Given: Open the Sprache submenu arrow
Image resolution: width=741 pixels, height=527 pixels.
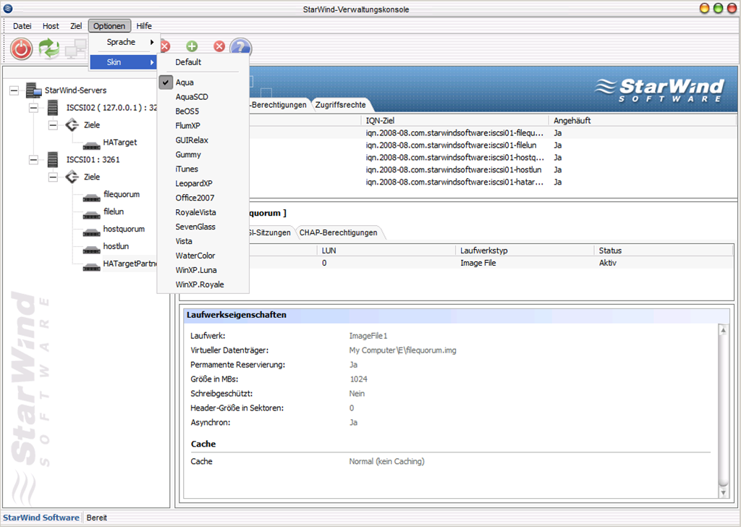Looking at the screenshot, I should 152,42.
